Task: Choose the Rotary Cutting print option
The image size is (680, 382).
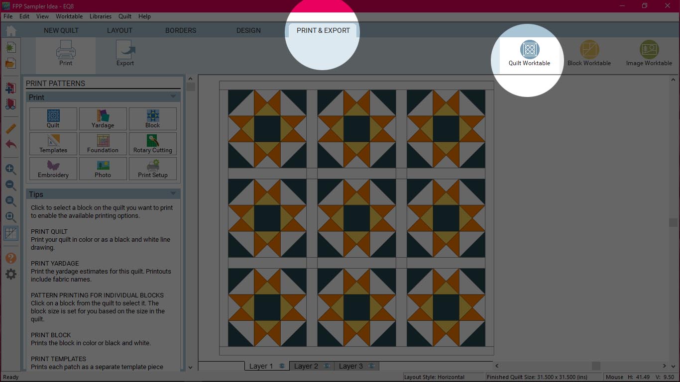Action: [x=153, y=144]
